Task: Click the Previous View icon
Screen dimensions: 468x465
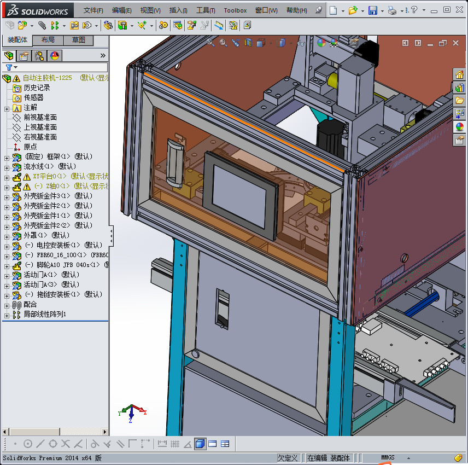Action: point(236,43)
